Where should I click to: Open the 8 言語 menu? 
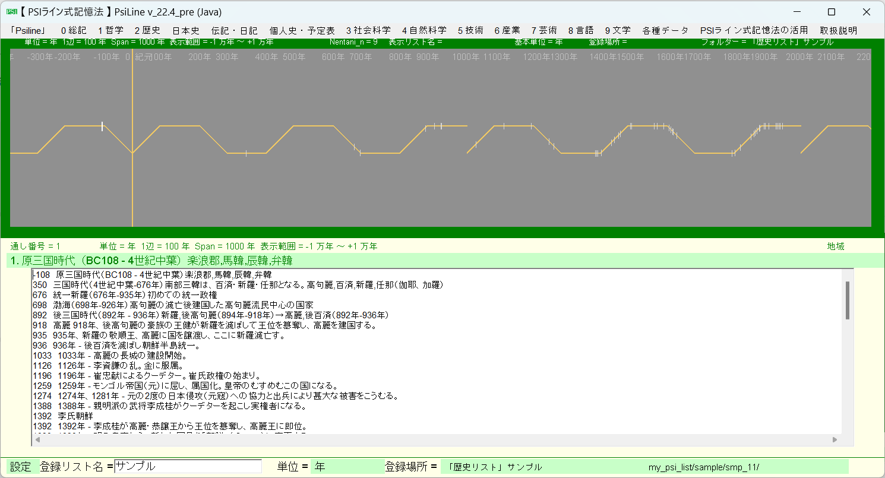click(x=581, y=30)
